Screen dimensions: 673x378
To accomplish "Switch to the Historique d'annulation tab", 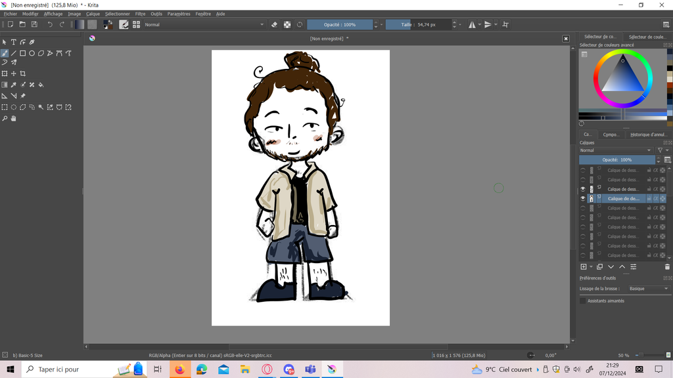I will coord(648,135).
